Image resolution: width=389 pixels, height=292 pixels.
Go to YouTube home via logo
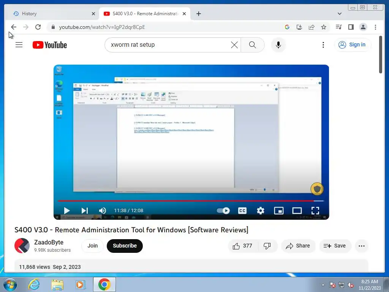coord(50,45)
